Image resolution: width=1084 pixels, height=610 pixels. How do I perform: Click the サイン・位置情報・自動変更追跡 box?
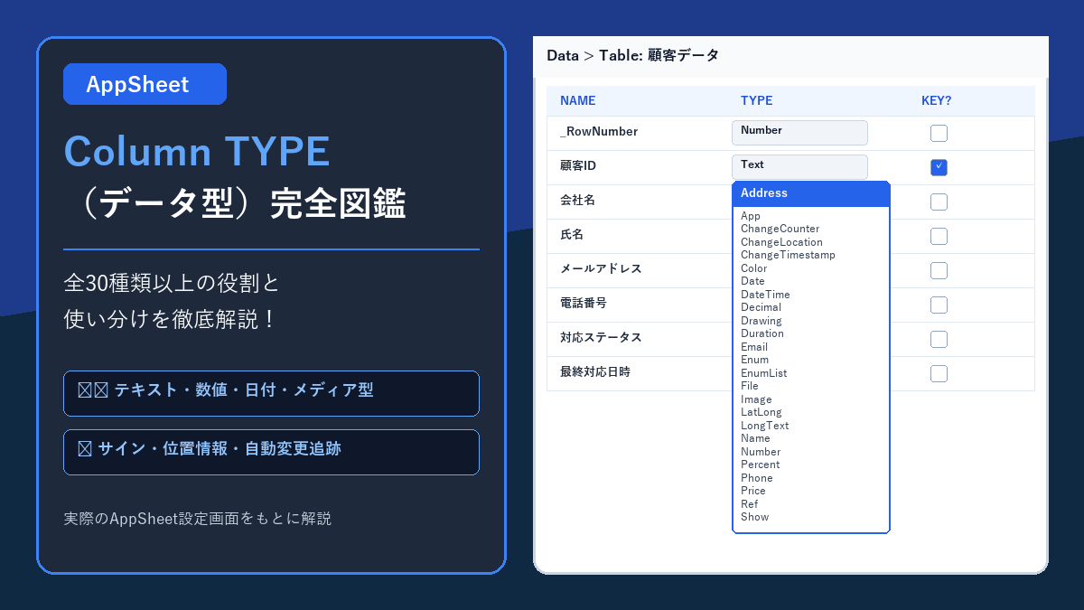click(x=271, y=452)
